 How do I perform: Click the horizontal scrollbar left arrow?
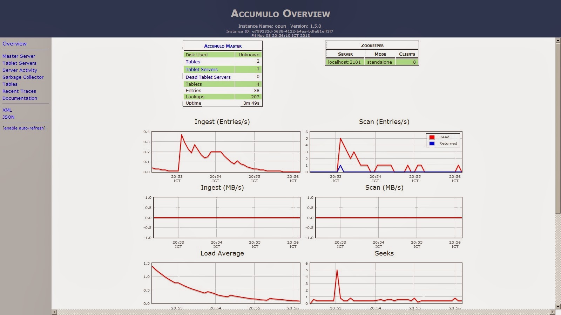54,312
